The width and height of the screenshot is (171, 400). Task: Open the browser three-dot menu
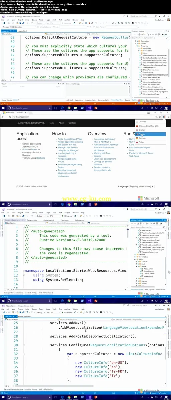coord(168,117)
